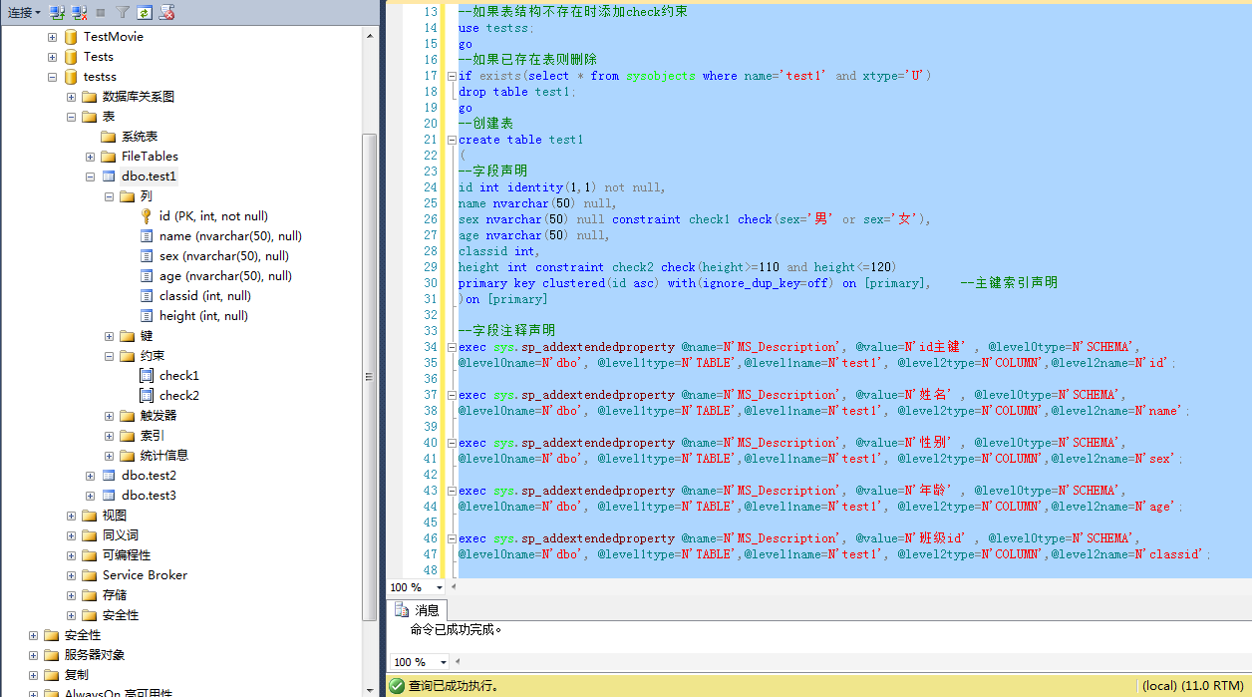Select the 同义词 folder
The image size is (1252, 697).
[x=121, y=535]
